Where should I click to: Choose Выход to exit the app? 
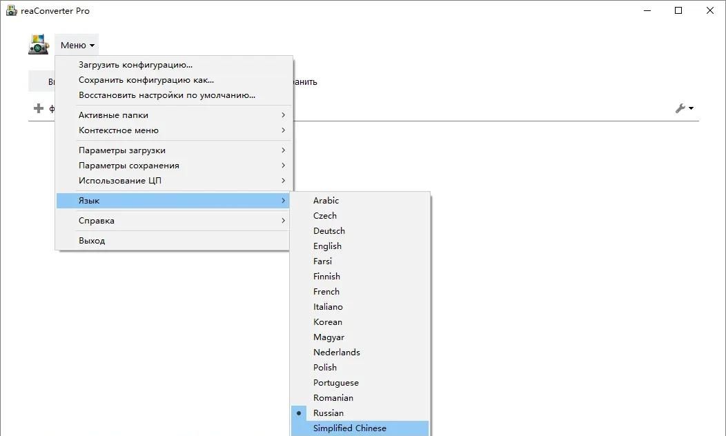coord(174,241)
